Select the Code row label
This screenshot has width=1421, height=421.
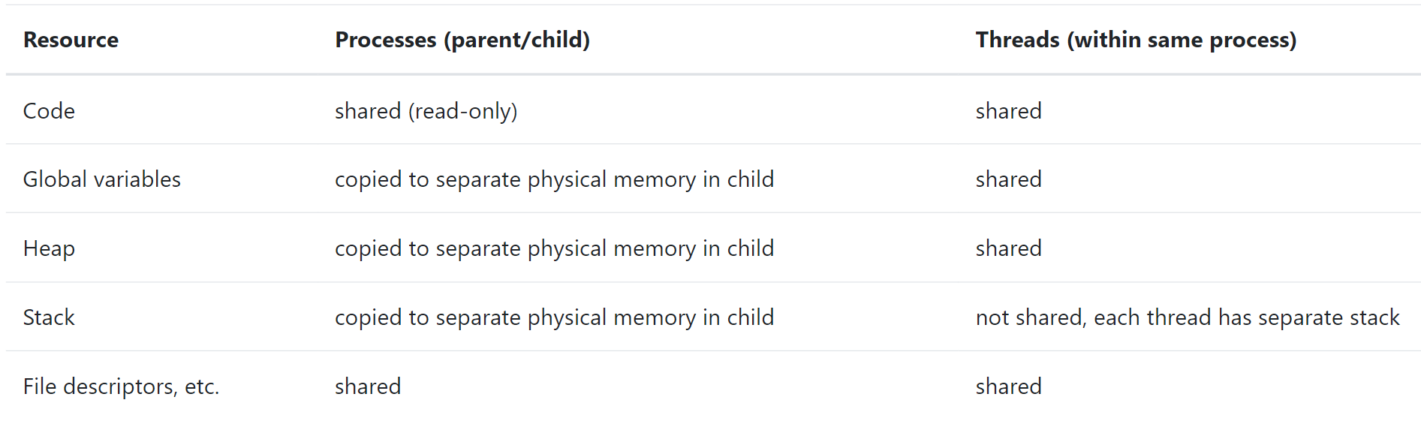point(49,111)
